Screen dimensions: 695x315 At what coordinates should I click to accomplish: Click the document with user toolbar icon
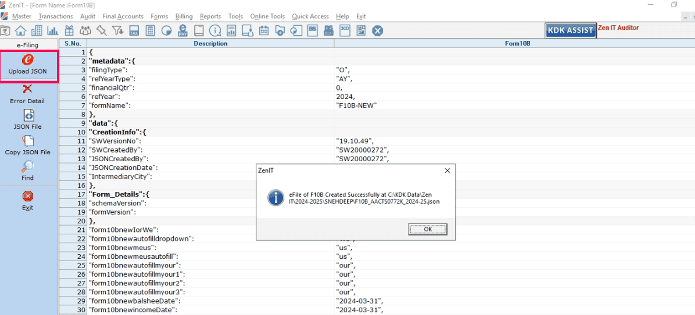click(x=248, y=31)
